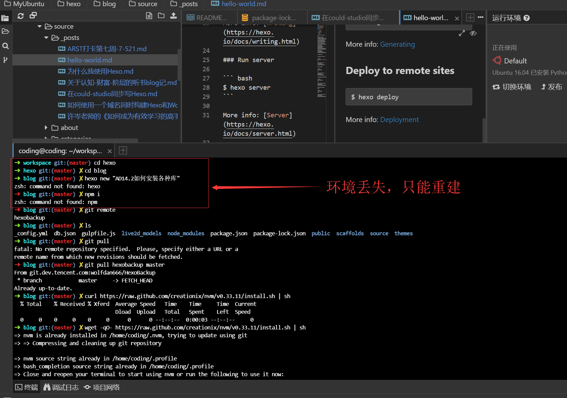Click the code minimap in the editor
The height and width of the screenshot is (398, 567).
pos(322,61)
